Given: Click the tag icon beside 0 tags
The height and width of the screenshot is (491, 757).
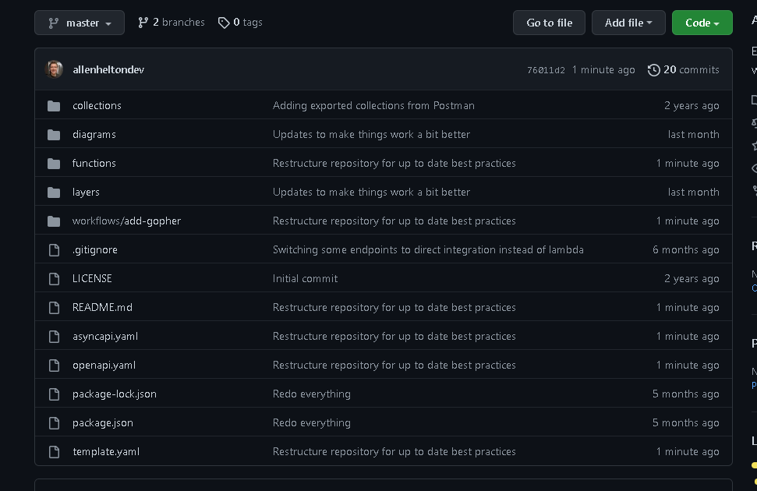Looking at the screenshot, I should coord(224,23).
